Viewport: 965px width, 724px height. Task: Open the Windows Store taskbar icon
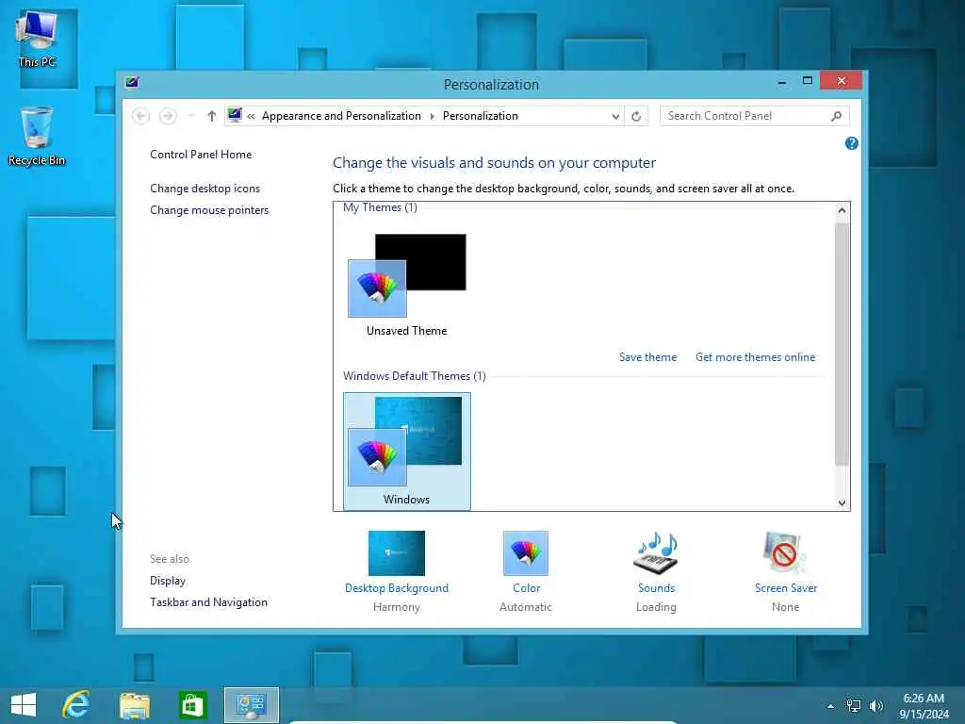pos(192,705)
